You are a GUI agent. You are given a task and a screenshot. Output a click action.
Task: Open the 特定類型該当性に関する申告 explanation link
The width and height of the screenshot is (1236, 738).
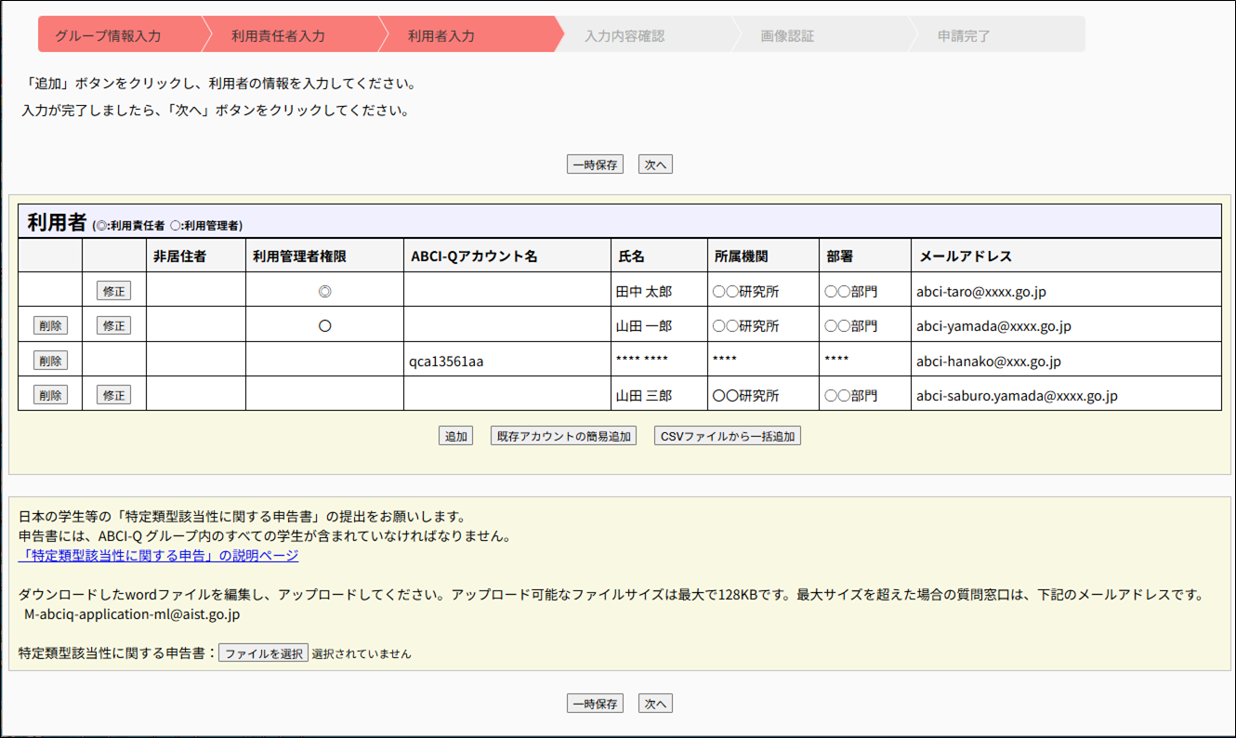tap(159, 556)
